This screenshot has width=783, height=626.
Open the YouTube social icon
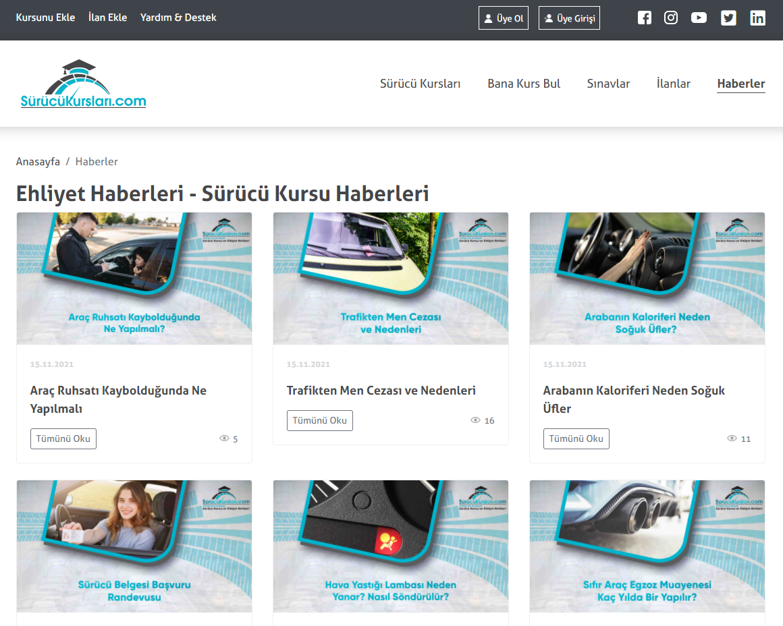coord(699,18)
